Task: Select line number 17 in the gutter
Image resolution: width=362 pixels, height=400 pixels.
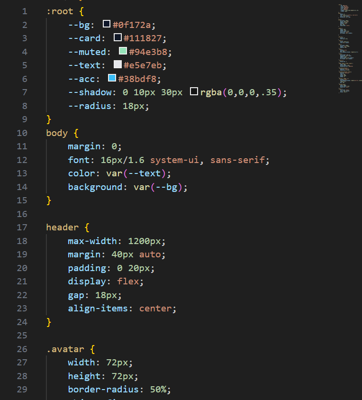Action: coord(22,227)
